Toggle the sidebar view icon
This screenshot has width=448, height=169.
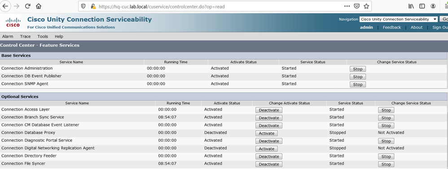[x=422, y=6]
